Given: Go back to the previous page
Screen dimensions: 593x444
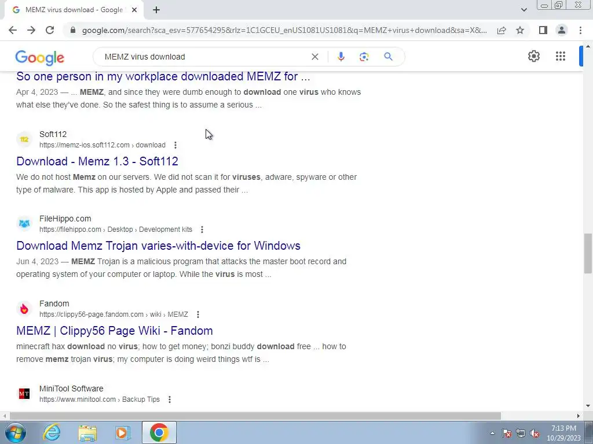Looking at the screenshot, I should [13, 30].
